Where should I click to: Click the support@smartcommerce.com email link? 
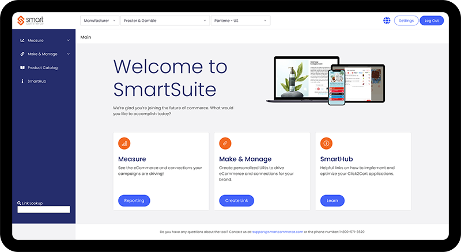tap(278, 232)
